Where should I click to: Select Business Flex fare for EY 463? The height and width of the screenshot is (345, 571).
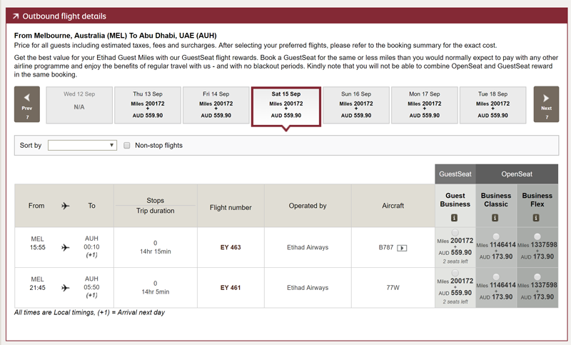(x=537, y=236)
